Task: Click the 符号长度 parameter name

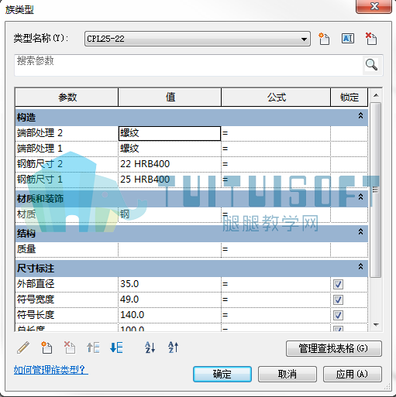Action: tap(36, 315)
